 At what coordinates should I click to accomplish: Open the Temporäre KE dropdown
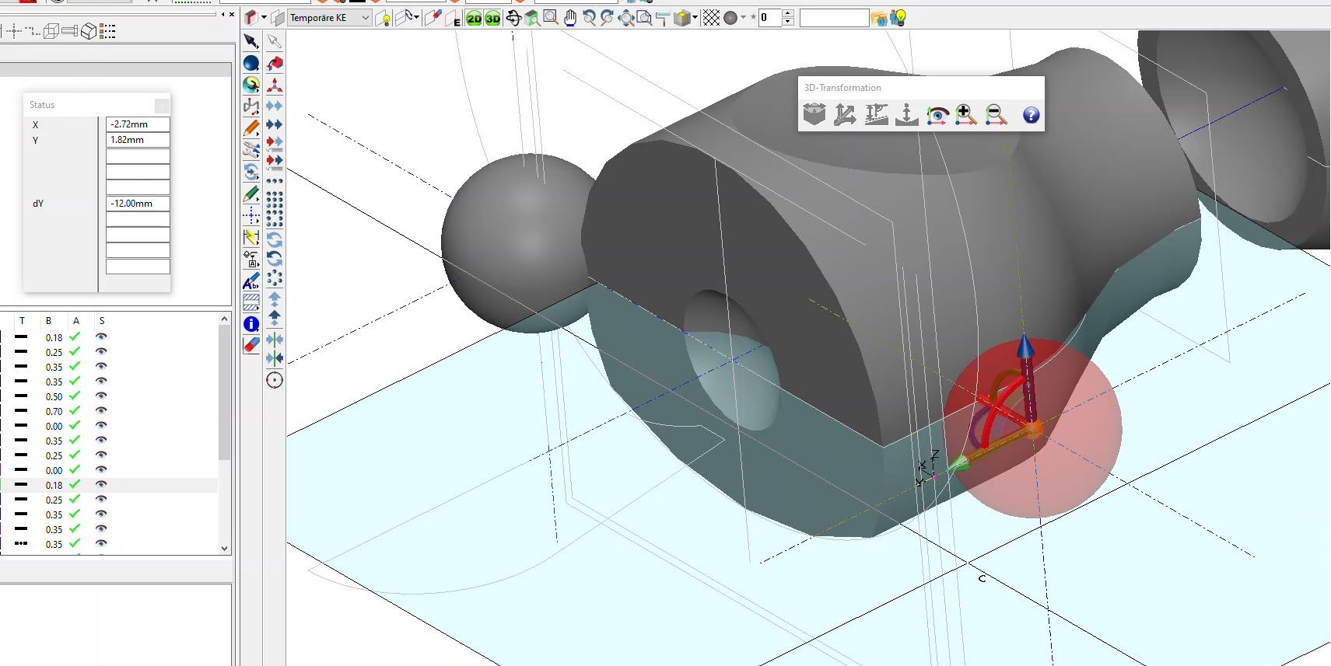coord(365,18)
